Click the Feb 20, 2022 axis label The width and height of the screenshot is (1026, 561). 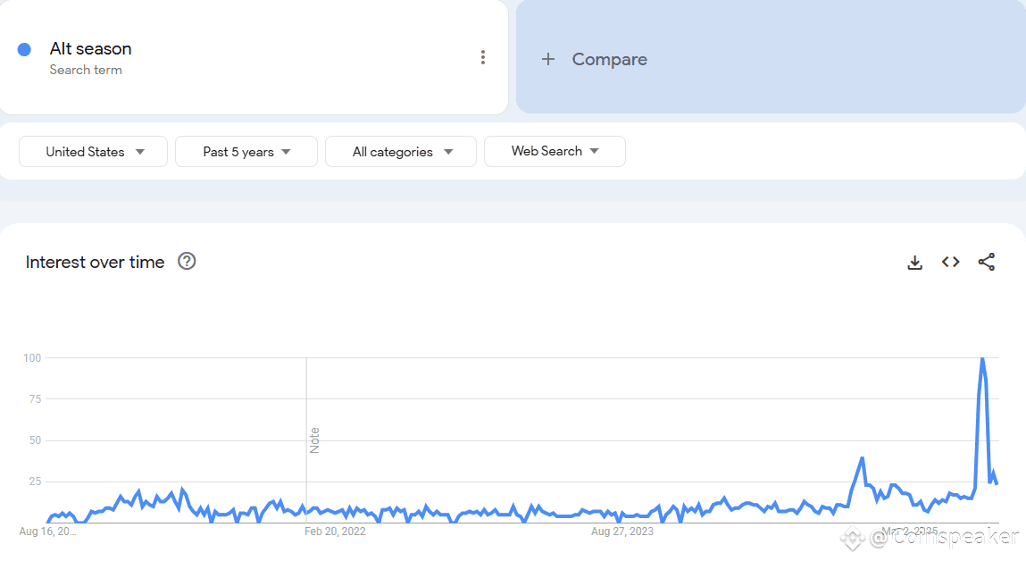335,532
